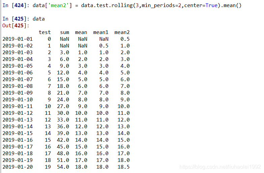The width and height of the screenshot is (264, 173).
Task: Click the 0.5 value in the first row
Action: (125, 39)
